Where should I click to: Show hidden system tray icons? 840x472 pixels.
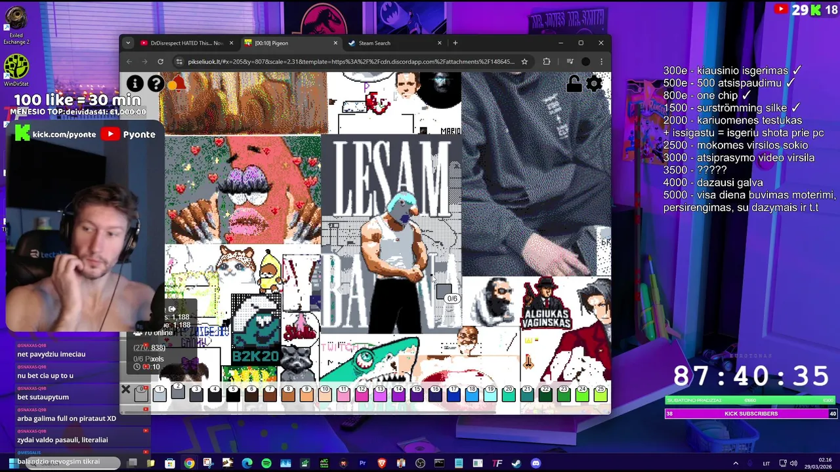[735, 463]
